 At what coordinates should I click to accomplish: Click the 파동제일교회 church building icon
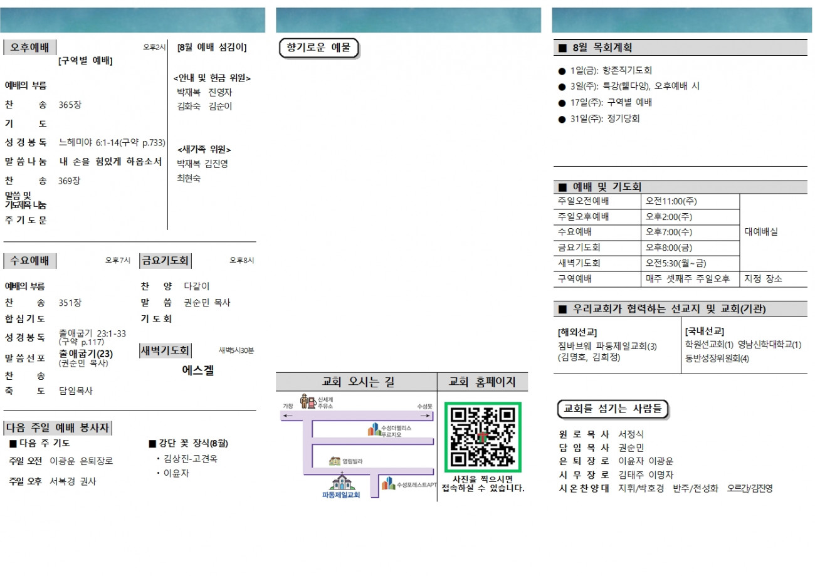click(342, 481)
